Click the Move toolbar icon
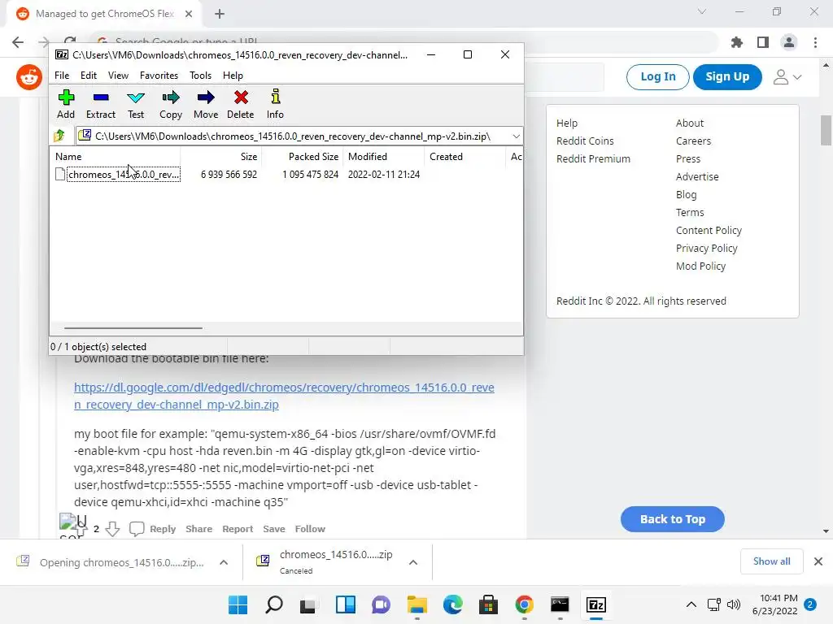The height and width of the screenshot is (624, 833). pos(206,105)
